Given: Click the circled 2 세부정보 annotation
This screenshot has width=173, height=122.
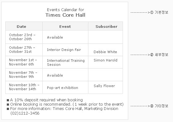Looking at the screenshot, I should 159,55.
